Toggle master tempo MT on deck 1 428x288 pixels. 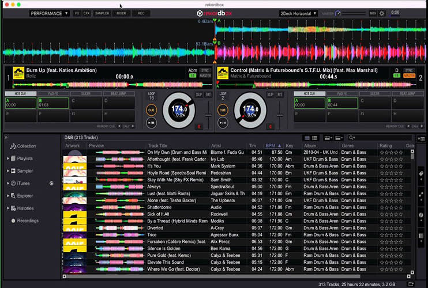click(x=208, y=94)
